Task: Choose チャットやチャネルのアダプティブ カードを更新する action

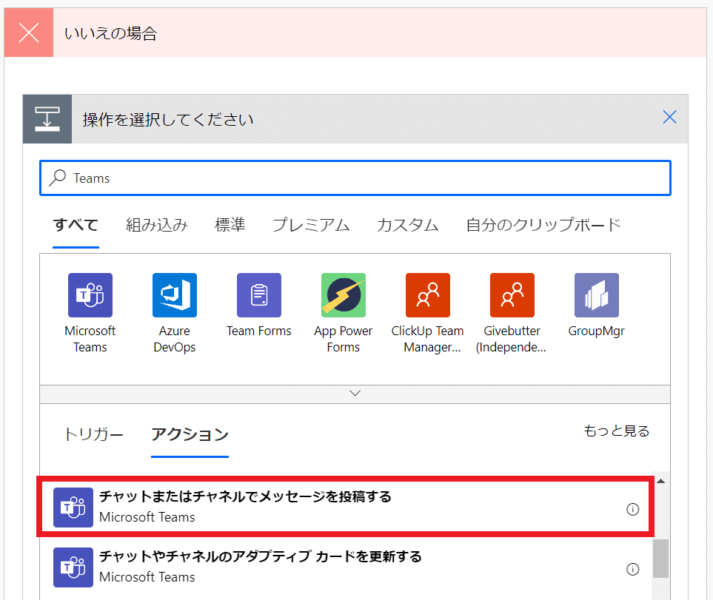Action: (x=346, y=567)
